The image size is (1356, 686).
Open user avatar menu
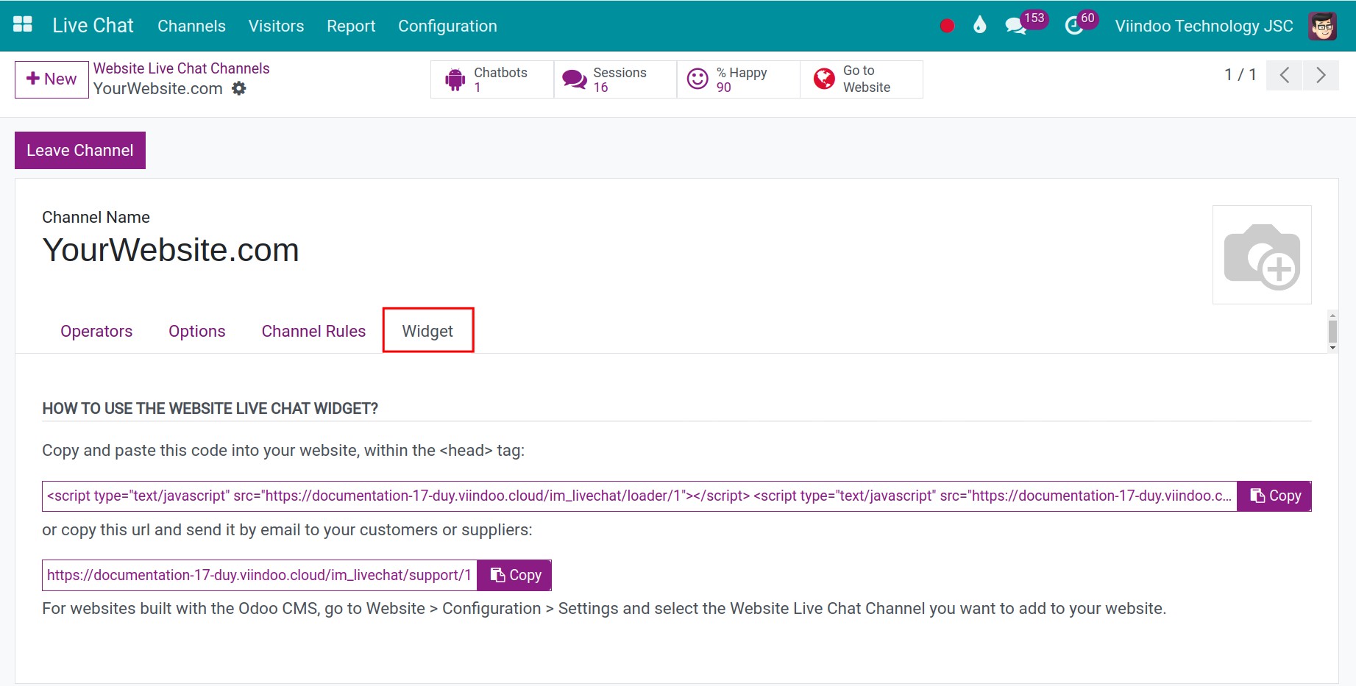coord(1322,26)
